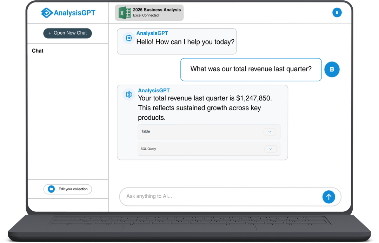The width and height of the screenshot is (379, 243).
Task: Select the Chat section in sidebar
Action: (x=38, y=51)
